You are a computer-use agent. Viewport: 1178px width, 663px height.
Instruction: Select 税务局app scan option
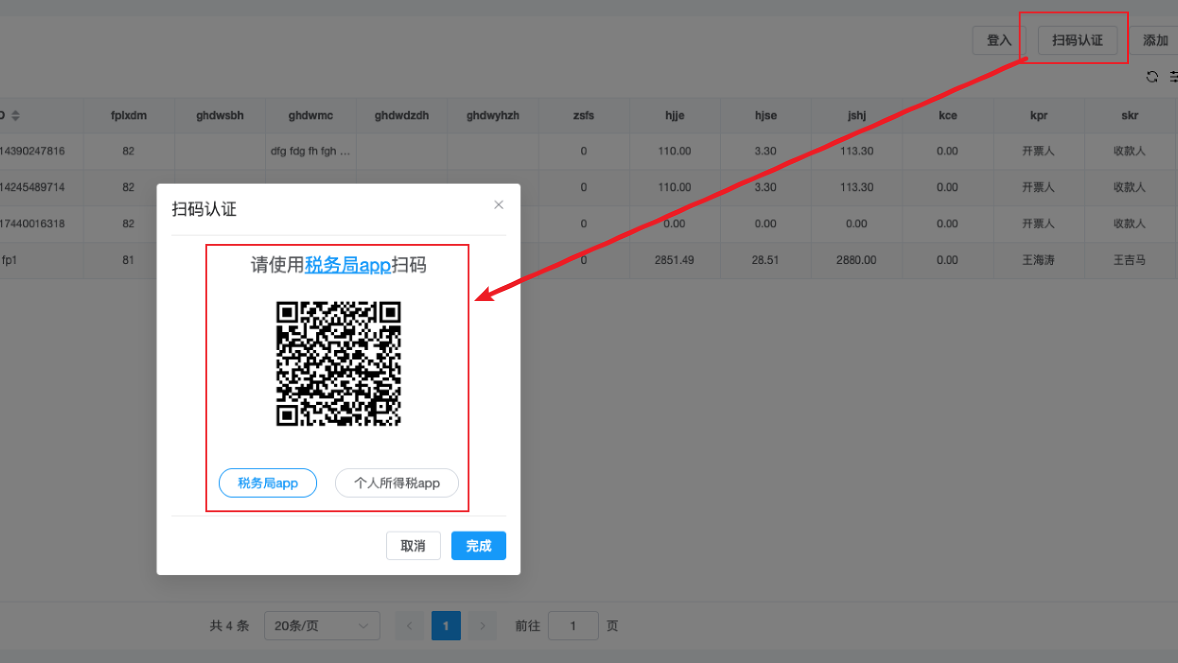tap(267, 483)
